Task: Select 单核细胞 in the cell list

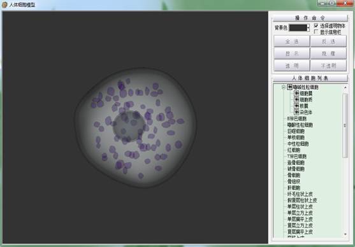Action: coord(296,138)
